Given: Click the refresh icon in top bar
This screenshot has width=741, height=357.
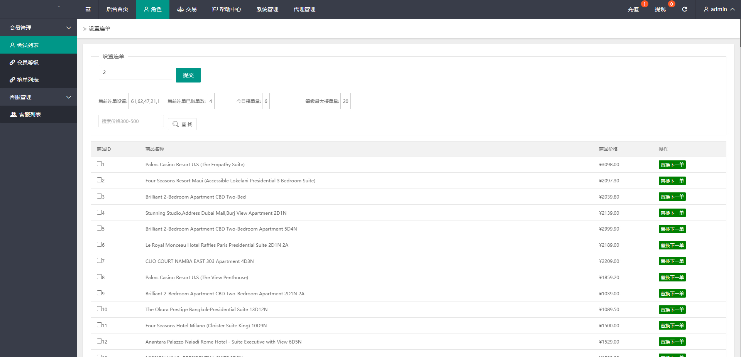Looking at the screenshot, I should coord(684,9).
